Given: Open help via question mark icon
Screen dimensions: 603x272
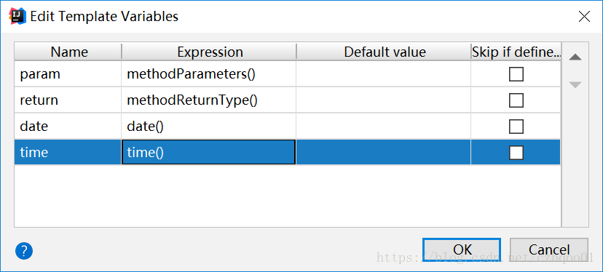Looking at the screenshot, I should click(24, 251).
